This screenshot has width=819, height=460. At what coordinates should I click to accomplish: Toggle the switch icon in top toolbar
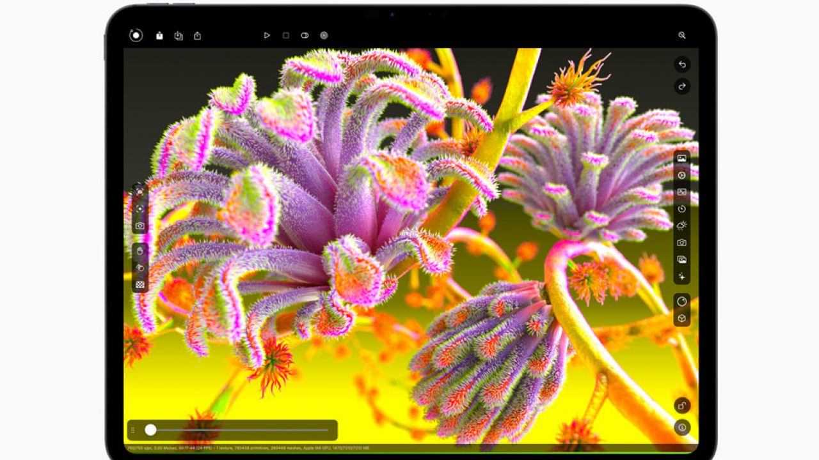point(305,36)
